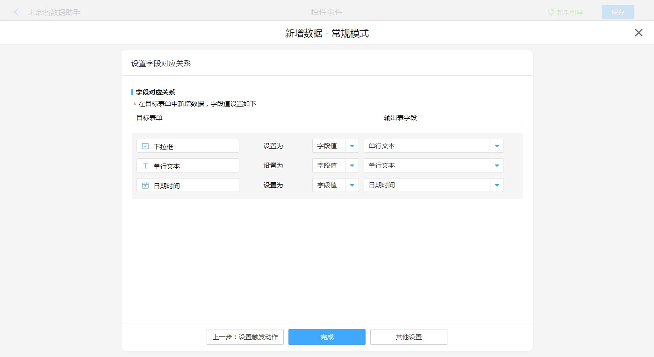
Task: Click the 完成 button
Action: click(x=327, y=337)
